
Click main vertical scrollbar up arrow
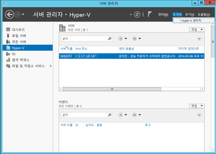(x=213, y=24)
